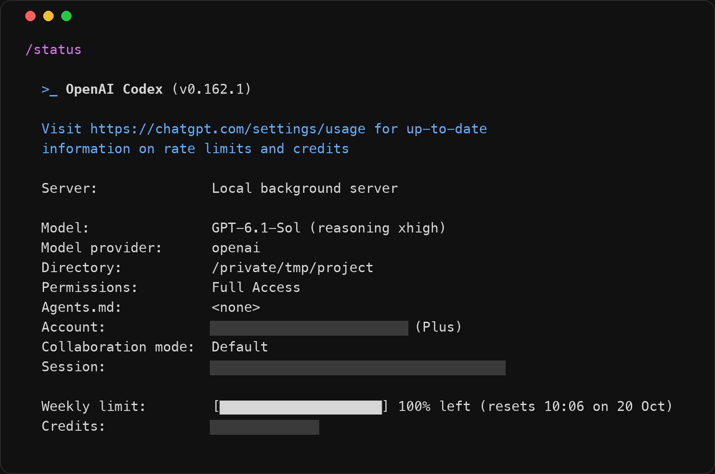Click the redacted Credits value bar
The width and height of the screenshot is (715, 474).
pos(264,427)
